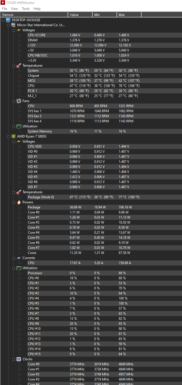This screenshot has width=182, height=385.
Task: Click the motherboard Voltages lightning icon
Action: click(x=19, y=30)
